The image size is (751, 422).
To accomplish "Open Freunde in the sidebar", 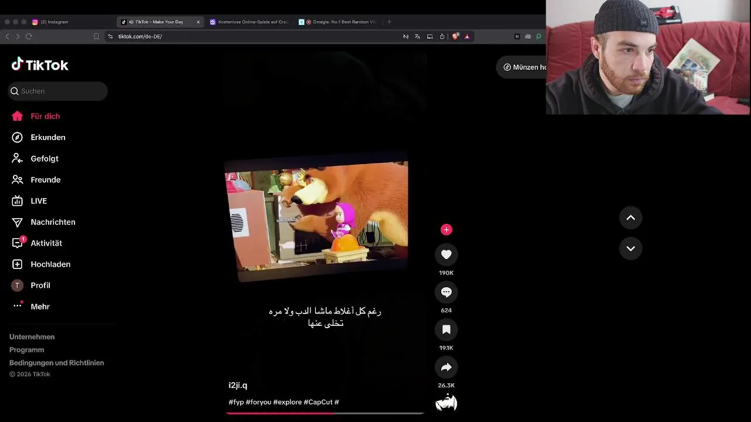I will point(46,179).
